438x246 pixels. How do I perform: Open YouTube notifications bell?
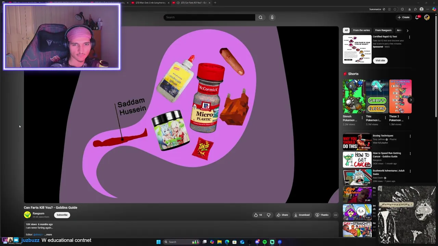point(417,17)
